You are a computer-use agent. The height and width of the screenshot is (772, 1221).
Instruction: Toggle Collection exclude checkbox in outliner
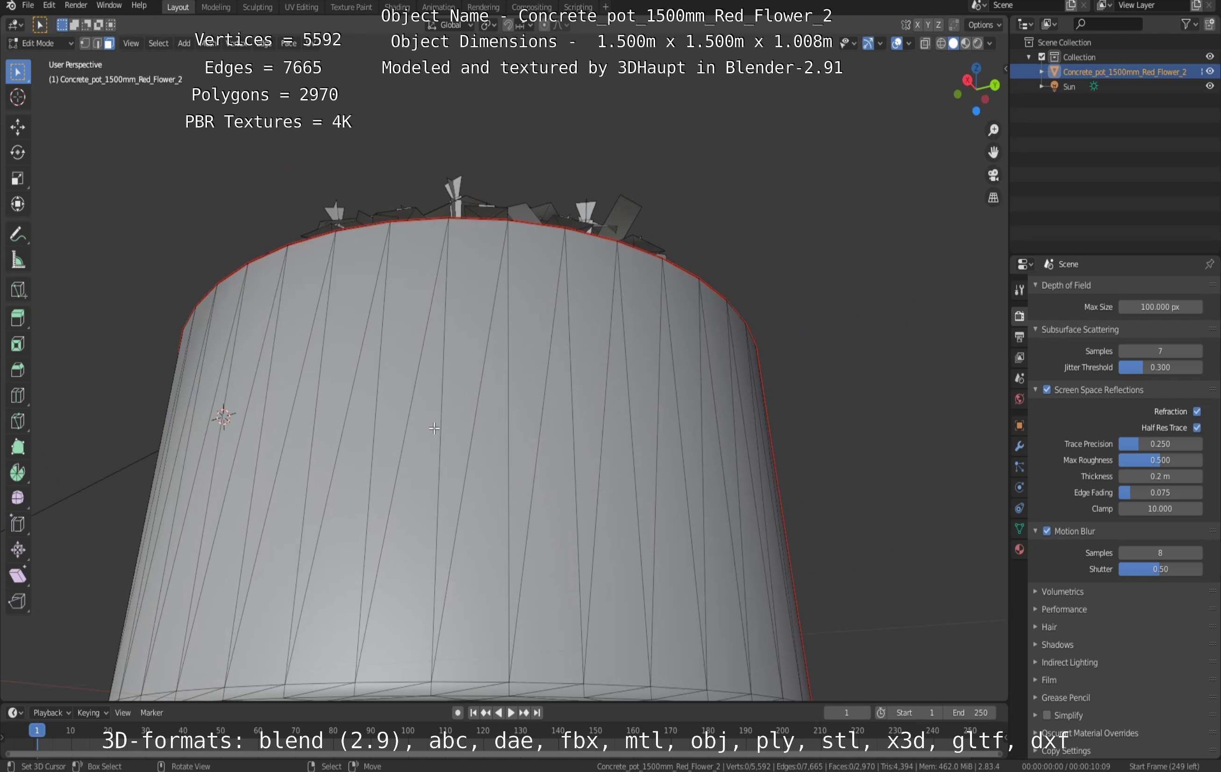point(1042,57)
